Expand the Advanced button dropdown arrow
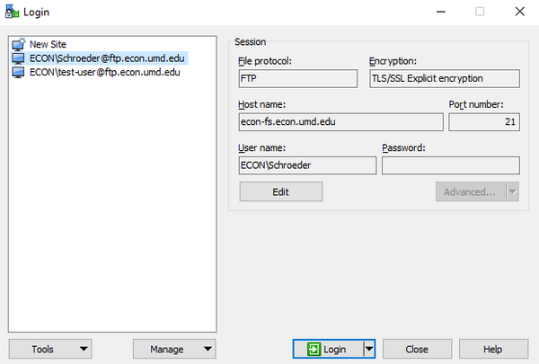The width and height of the screenshot is (539, 364). point(513,191)
